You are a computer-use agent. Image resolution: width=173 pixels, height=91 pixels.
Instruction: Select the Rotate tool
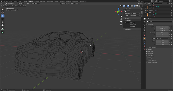coord(3,19)
